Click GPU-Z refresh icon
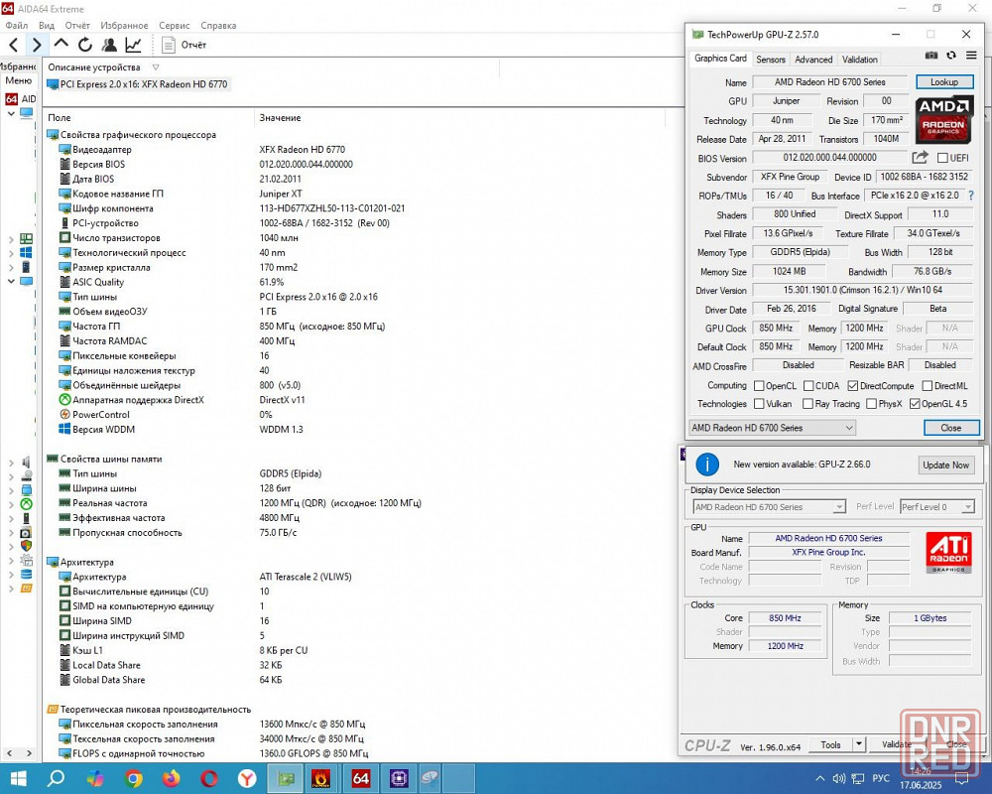 tap(951, 56)
